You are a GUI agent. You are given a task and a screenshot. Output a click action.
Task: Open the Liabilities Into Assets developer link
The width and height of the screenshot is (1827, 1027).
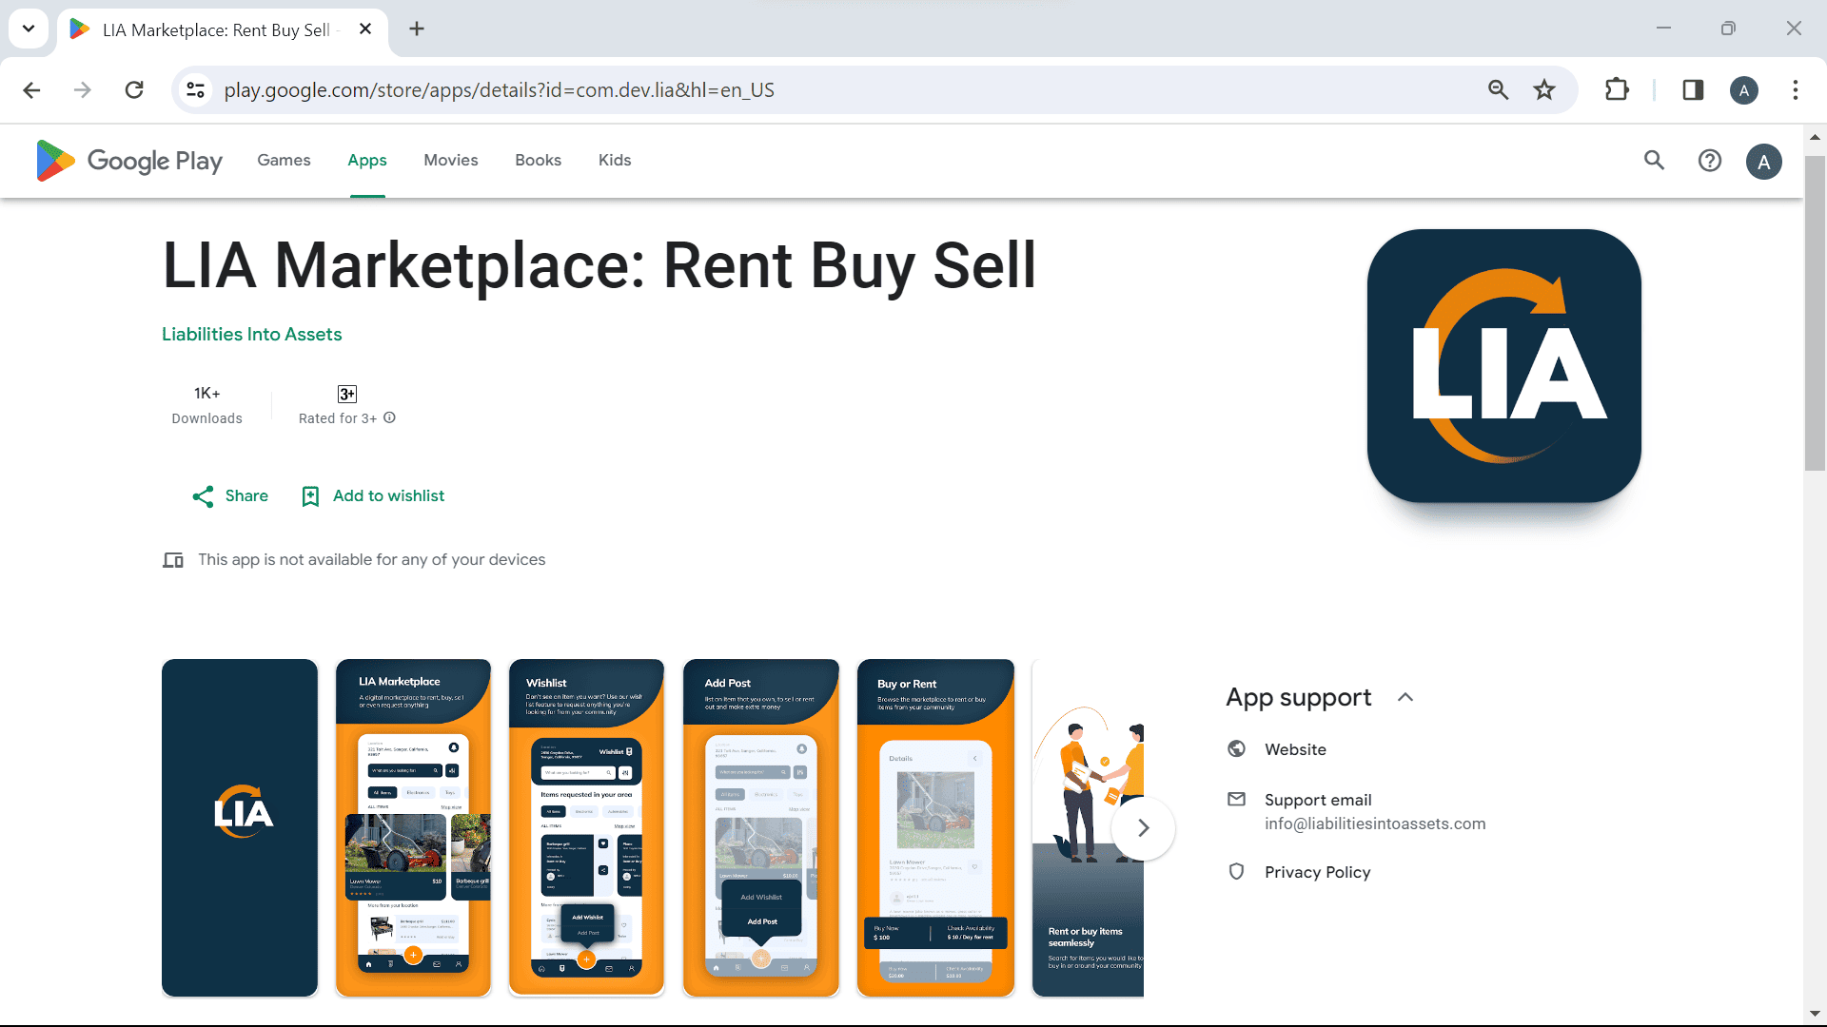click(x=251, y=334)
